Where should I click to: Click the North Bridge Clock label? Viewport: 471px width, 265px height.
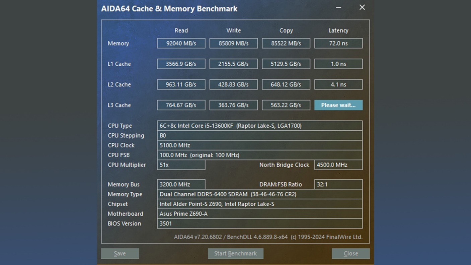[284, 165]
